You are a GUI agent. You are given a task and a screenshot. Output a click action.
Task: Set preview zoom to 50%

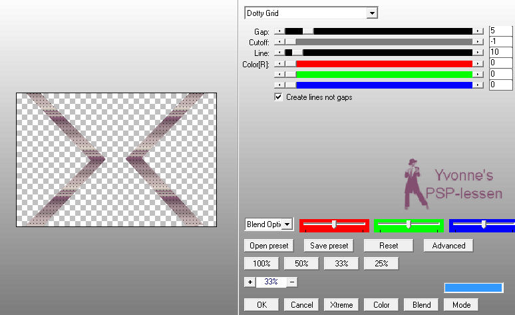[x=301, y=263]
